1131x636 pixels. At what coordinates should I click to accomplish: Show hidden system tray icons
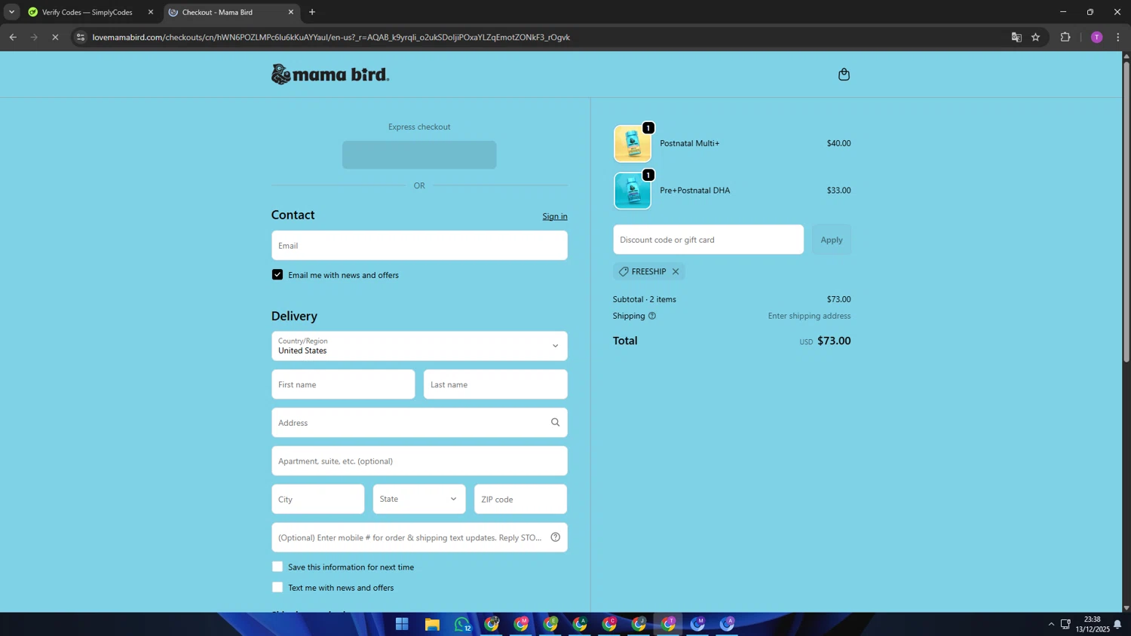click(1051, 624)
